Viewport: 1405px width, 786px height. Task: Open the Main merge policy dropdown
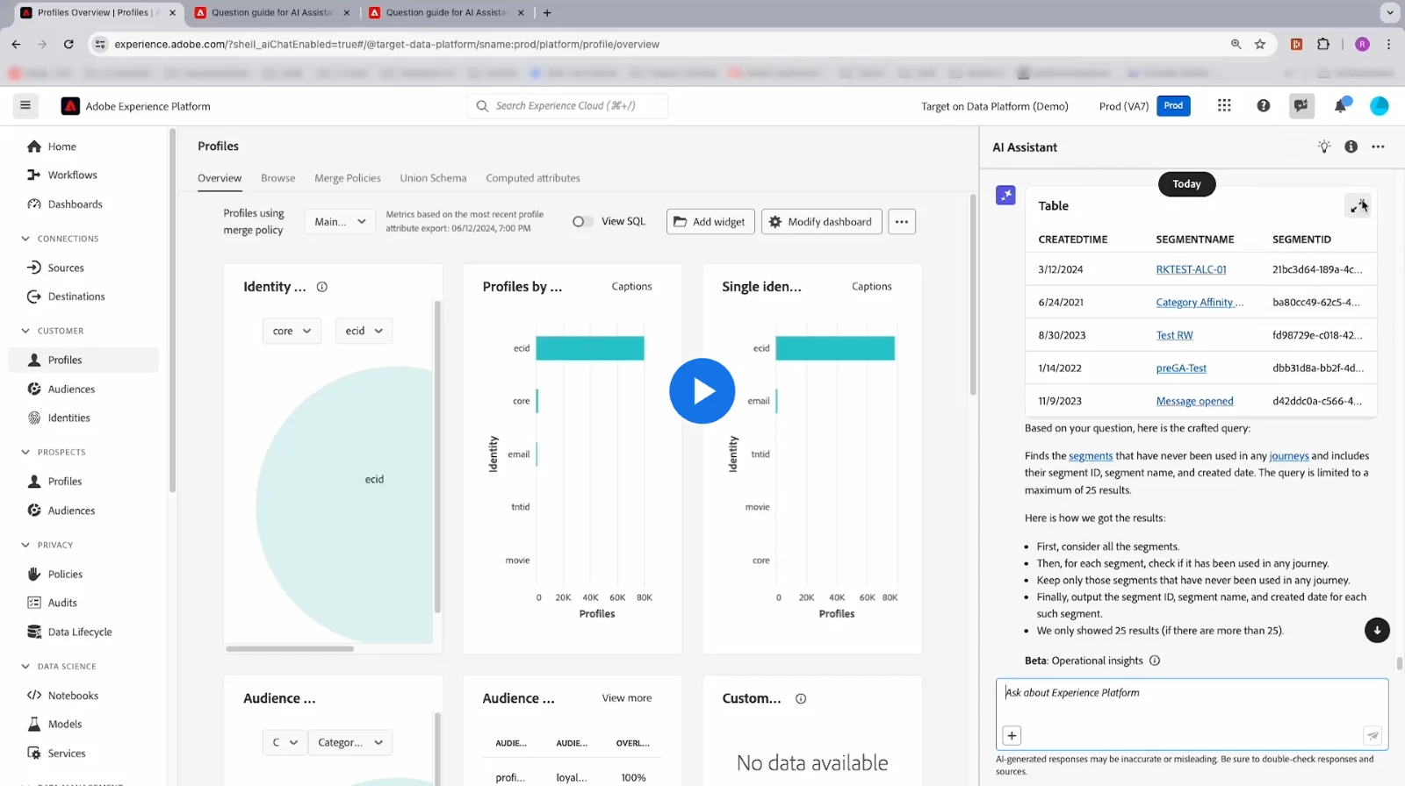pos(340,222)
